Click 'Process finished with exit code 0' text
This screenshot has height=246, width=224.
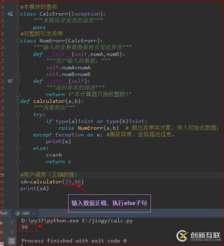[74, 241]
